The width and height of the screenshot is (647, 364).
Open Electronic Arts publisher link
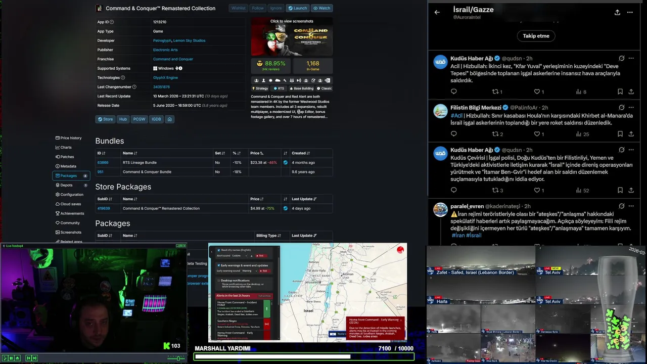click(165, 50)
